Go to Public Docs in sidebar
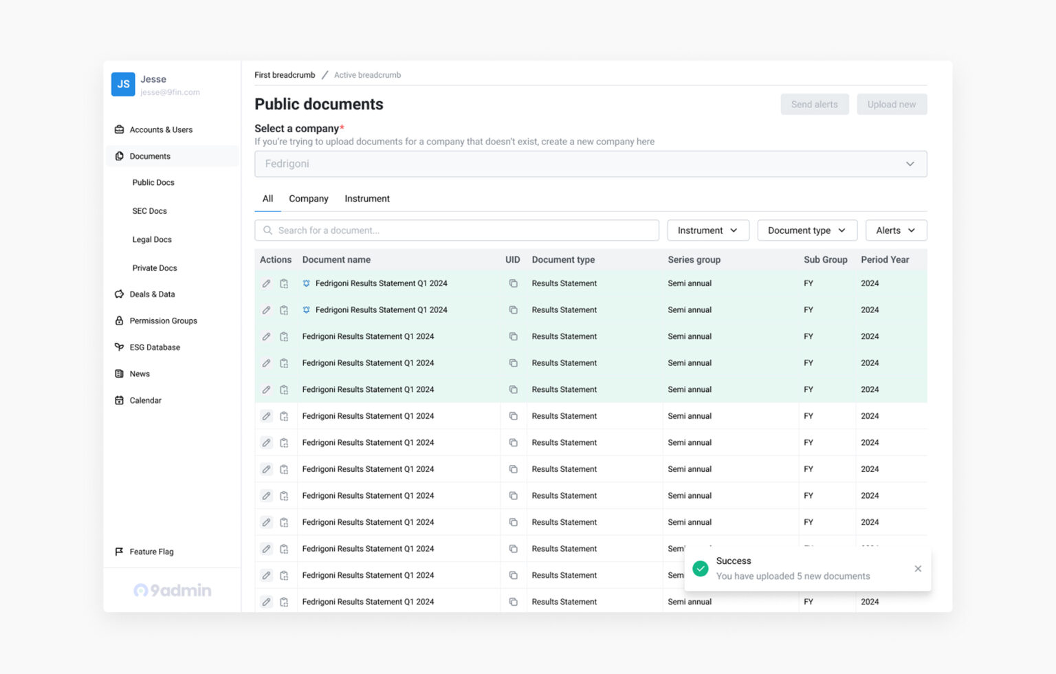 point(153,183)
